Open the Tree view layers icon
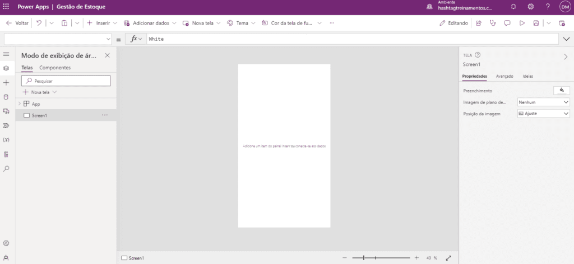The image size is (574, 264). tap(6, 68)
